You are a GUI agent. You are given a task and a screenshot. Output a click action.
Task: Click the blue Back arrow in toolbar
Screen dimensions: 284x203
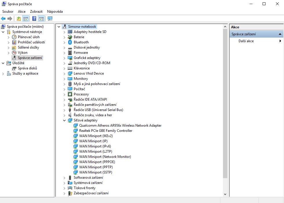[x=3, y=19]
